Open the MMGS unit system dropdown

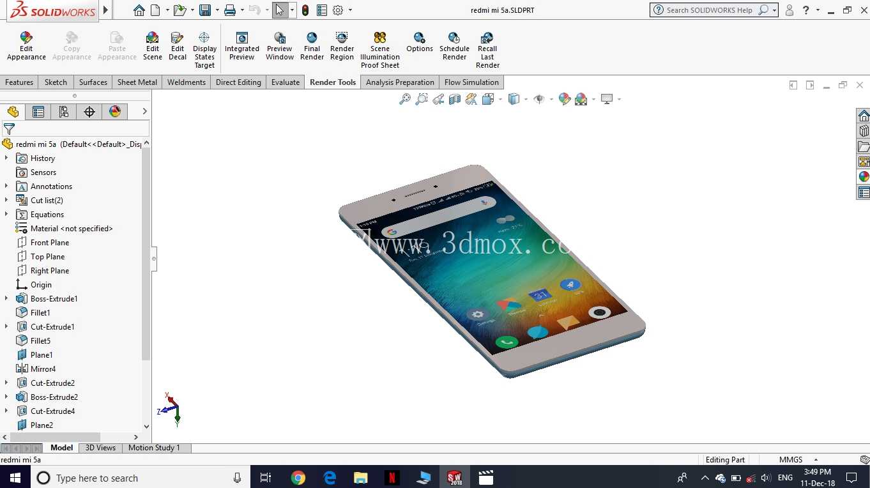coord(798,460)
